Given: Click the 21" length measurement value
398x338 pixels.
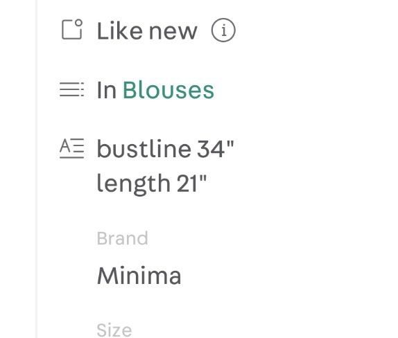Looking at the screenshot, I should (191, 183).
